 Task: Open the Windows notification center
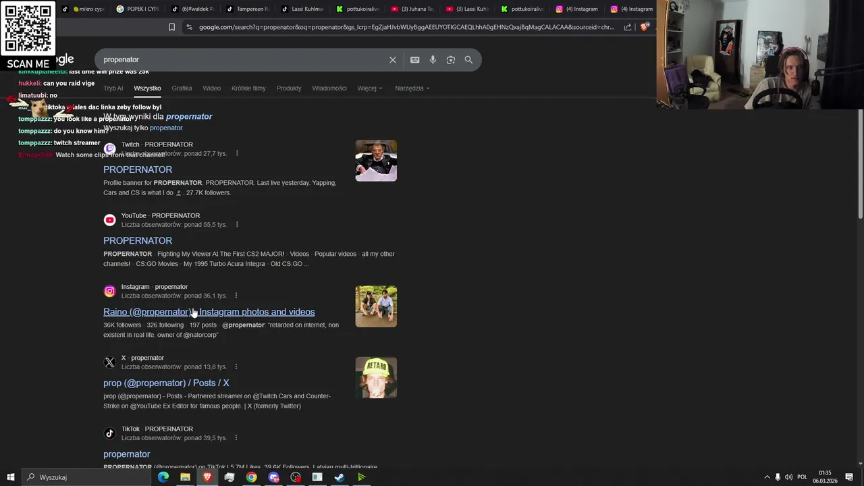tap(849, 477)
